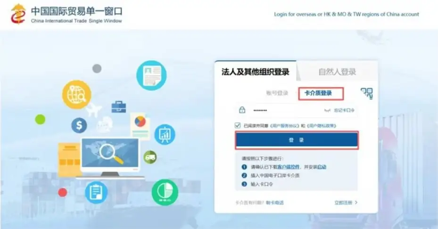This screenshot has height=229, width=438.
Task: Click the lock icon in the password field
Action: pyautogui.click(x=242, y=110)
